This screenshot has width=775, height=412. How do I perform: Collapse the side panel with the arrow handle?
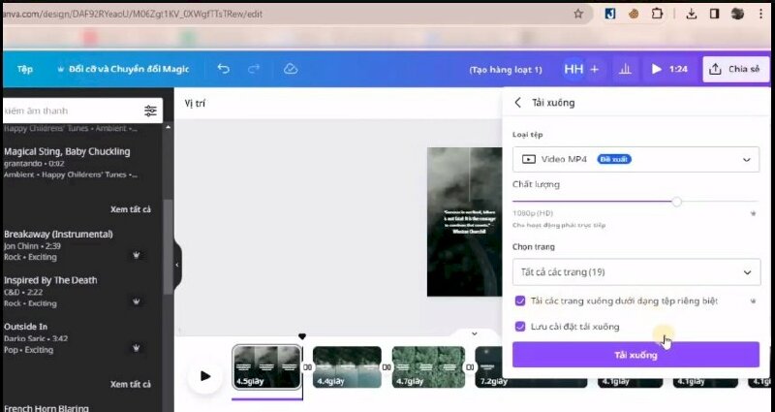click(177, 265)
